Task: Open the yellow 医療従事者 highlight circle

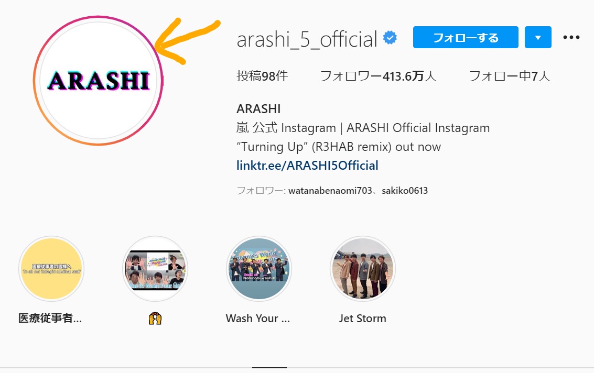Action: [x=51, y=269]
